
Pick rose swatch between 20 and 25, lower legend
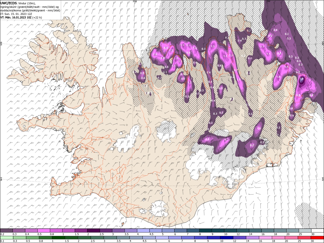pyautogui.click(x=291, y=237)
